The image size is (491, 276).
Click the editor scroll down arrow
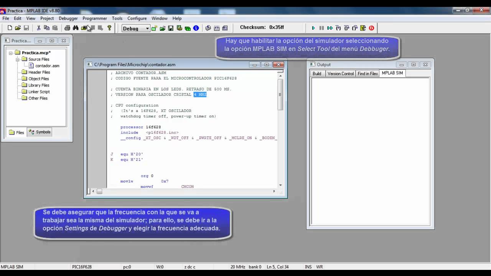click(x=280, y=185)
